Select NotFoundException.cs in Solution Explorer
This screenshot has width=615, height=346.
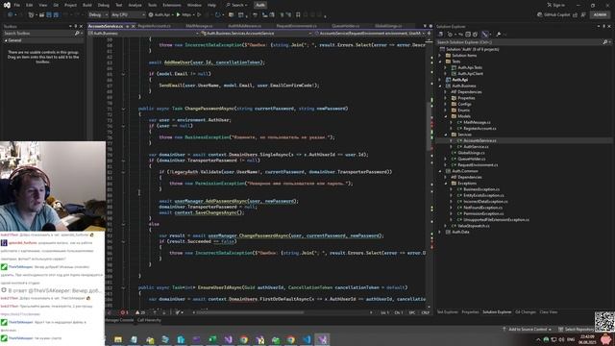click(x=482, y=208)
